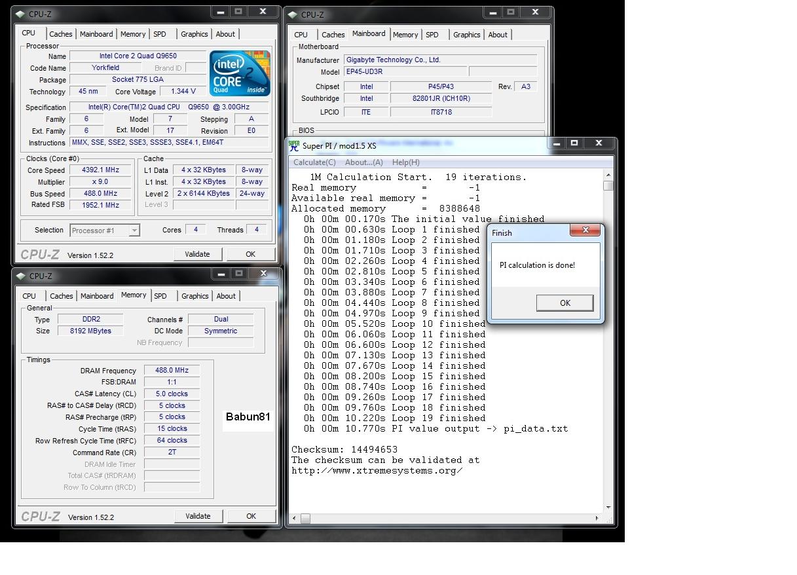This screenshot has width=797, height=575.
Task: Open Calculate(C) menu in Super PI
Action: click(314, 162)
